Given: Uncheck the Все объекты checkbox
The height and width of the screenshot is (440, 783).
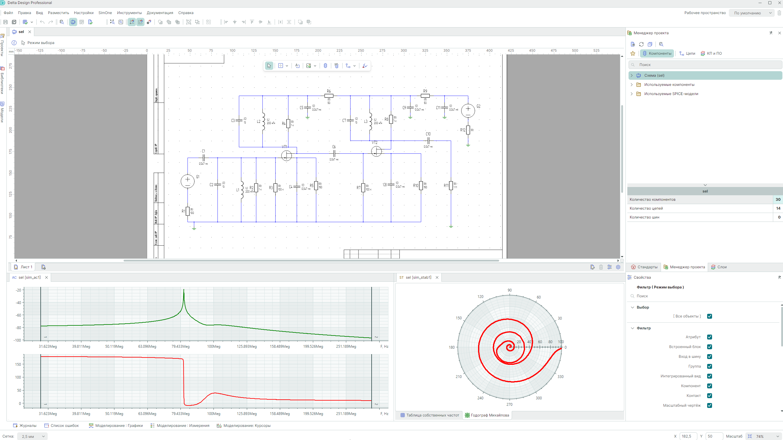Looking at the screenshot, I should coord(710,316).
